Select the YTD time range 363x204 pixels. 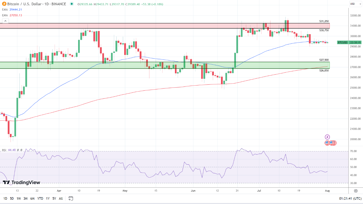pyautogui.click(x=40, y=198)
